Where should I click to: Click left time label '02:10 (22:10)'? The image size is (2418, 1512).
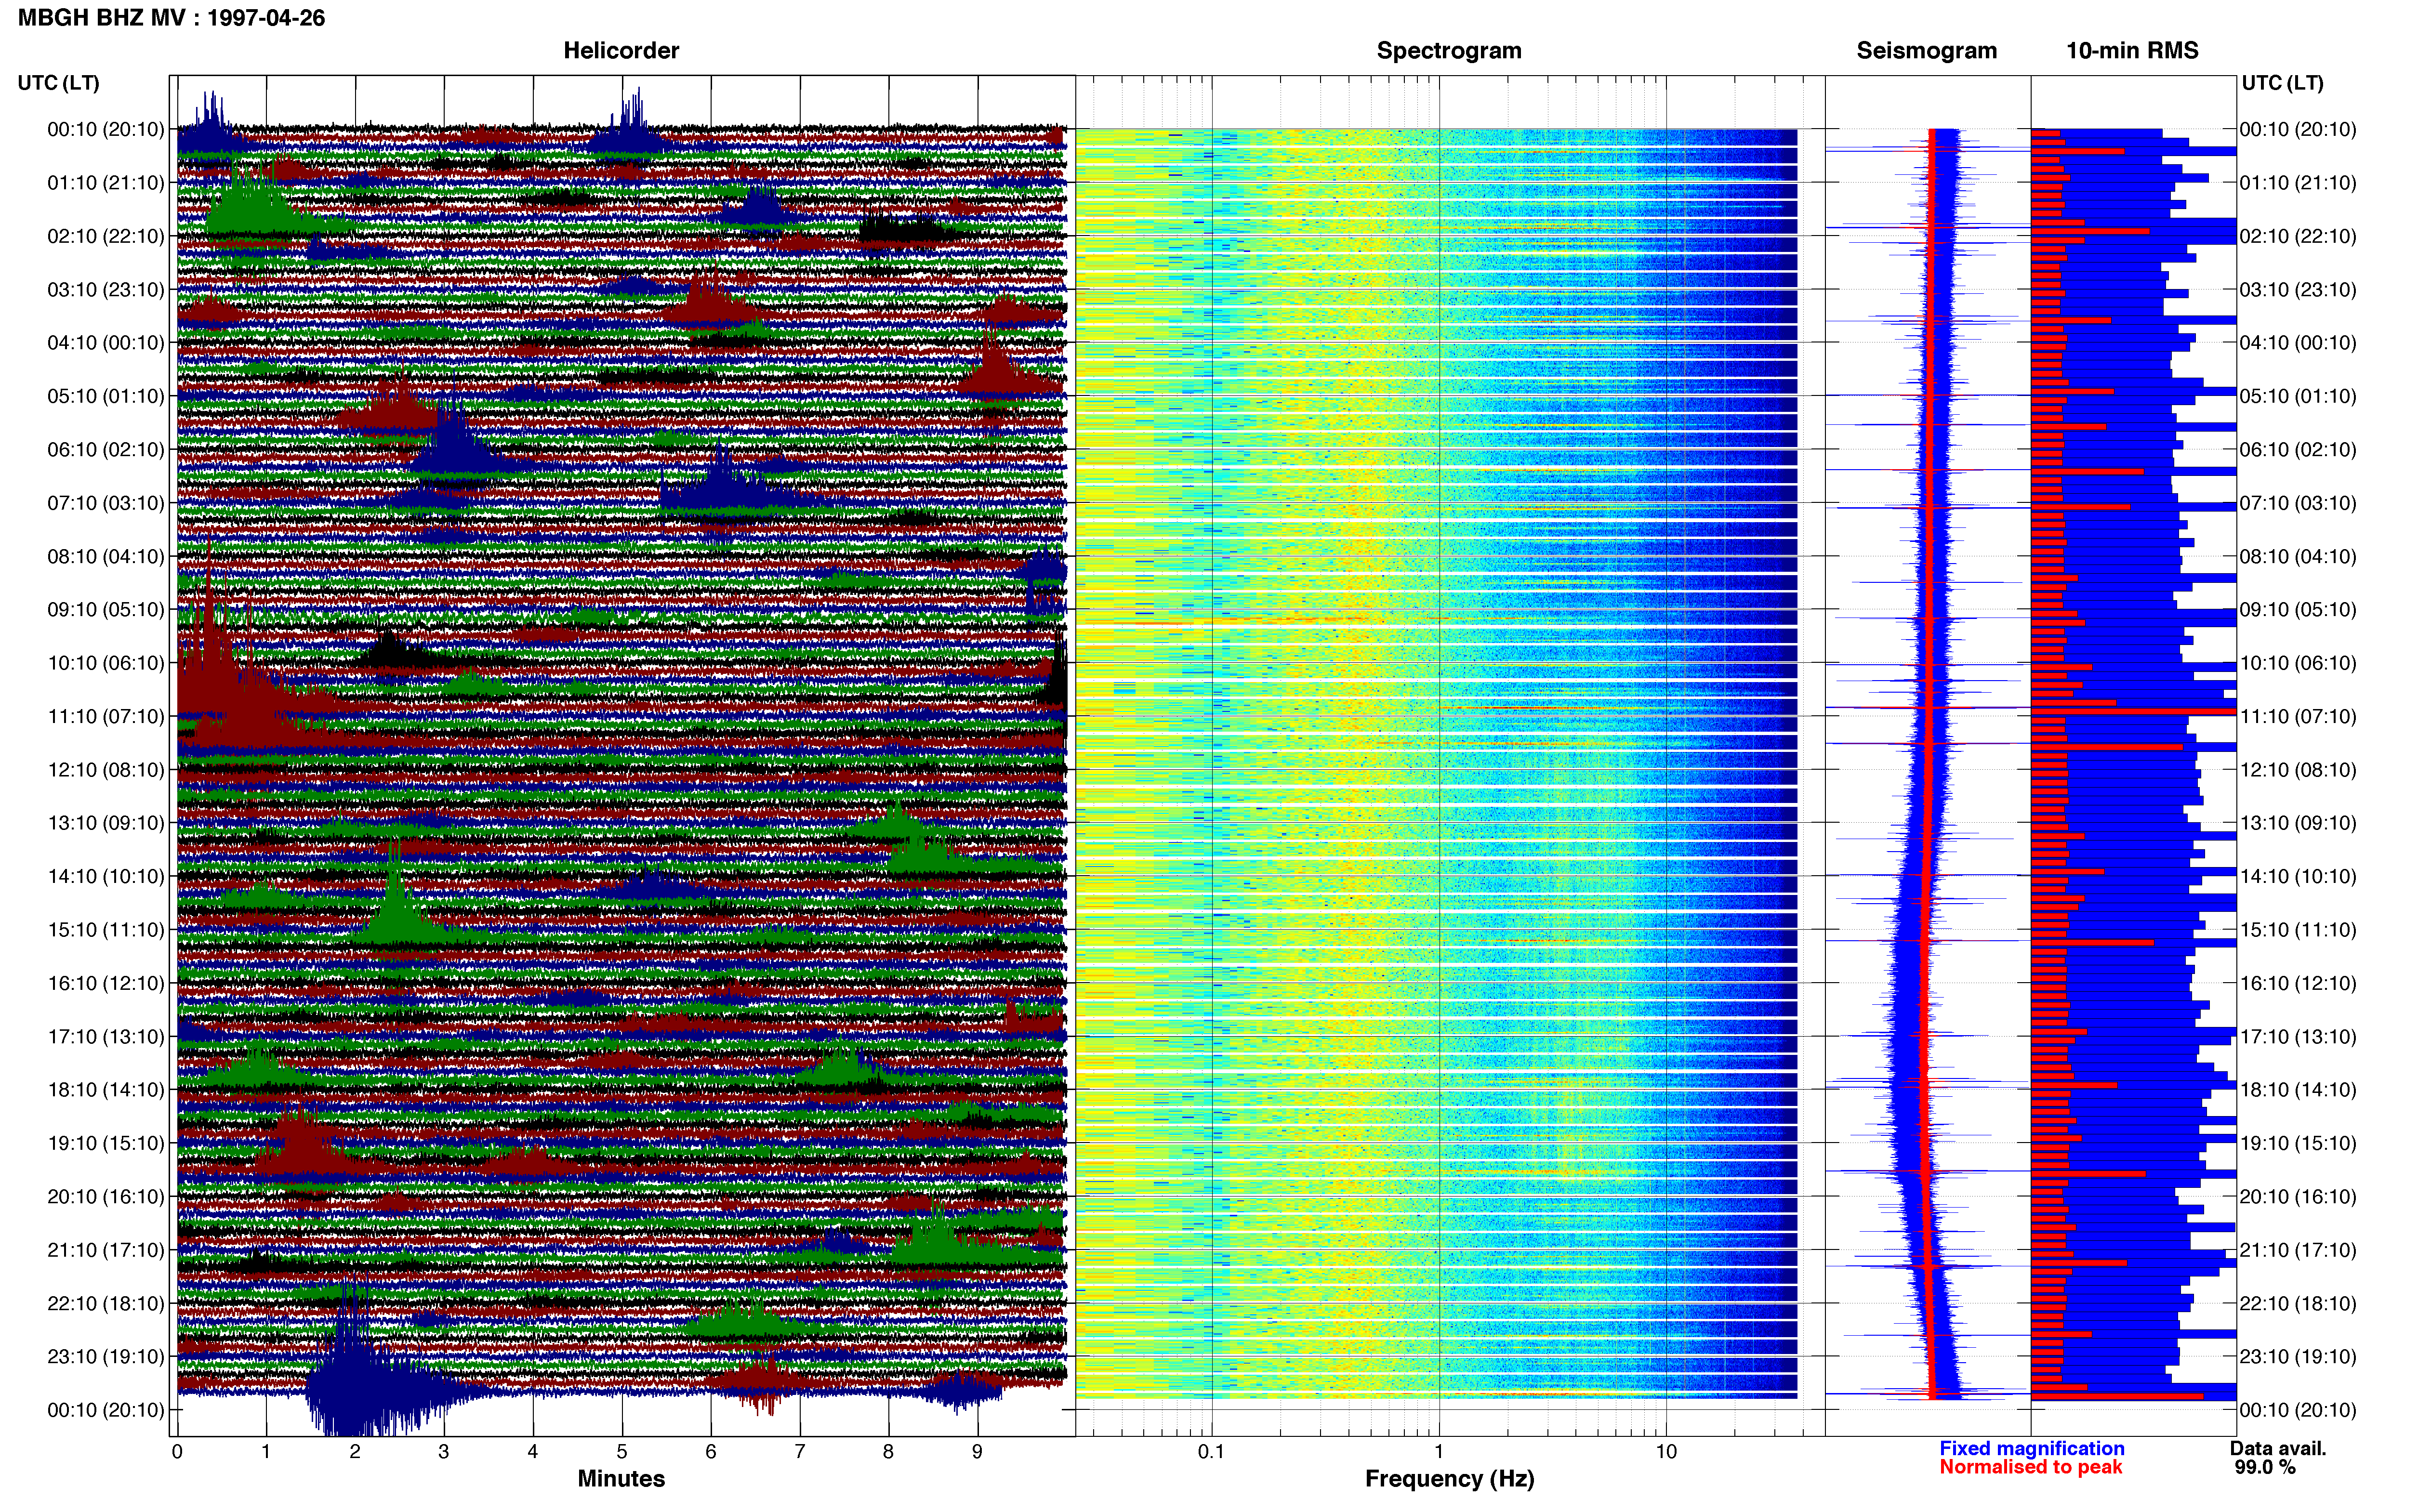point(106,236)
